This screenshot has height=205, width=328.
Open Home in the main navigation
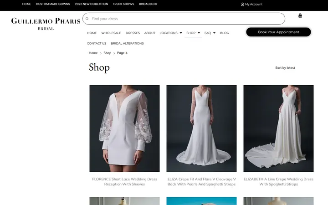pyautogui.click(x=92, y=33)
